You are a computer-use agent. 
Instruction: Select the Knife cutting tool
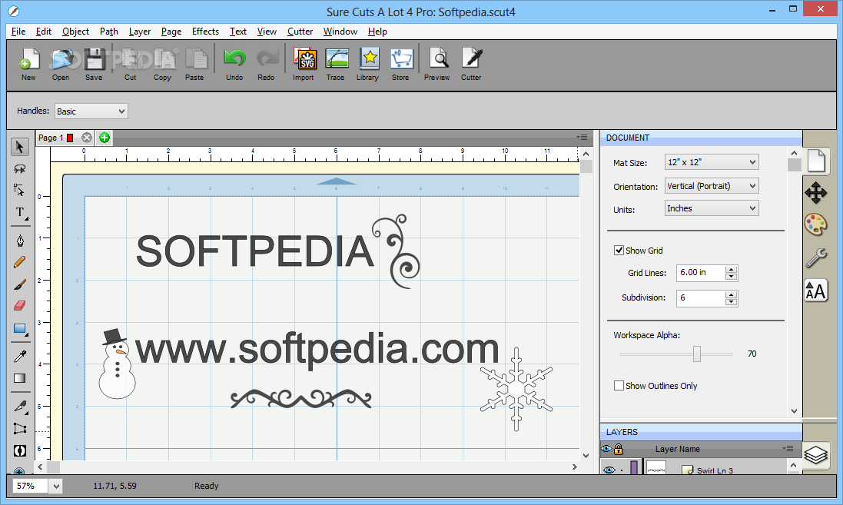(x=20, y=406)
